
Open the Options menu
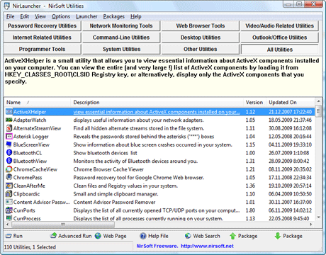61,16
